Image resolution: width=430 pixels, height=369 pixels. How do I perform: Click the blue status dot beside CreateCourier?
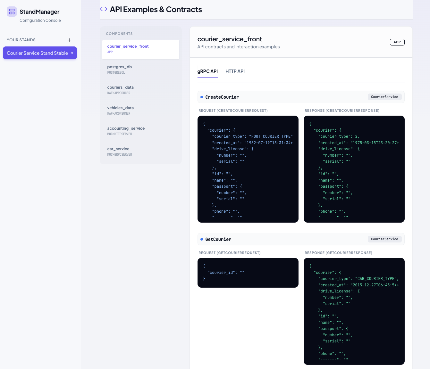pos(202,97)
